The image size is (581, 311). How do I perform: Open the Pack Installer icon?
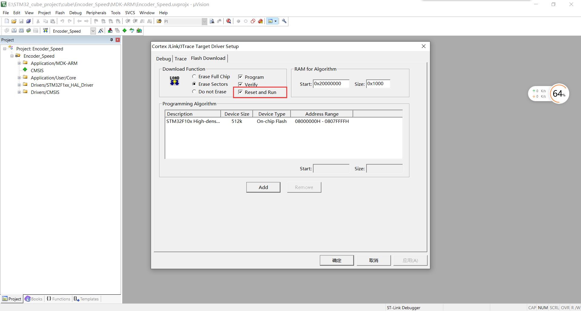pos(139,30)
